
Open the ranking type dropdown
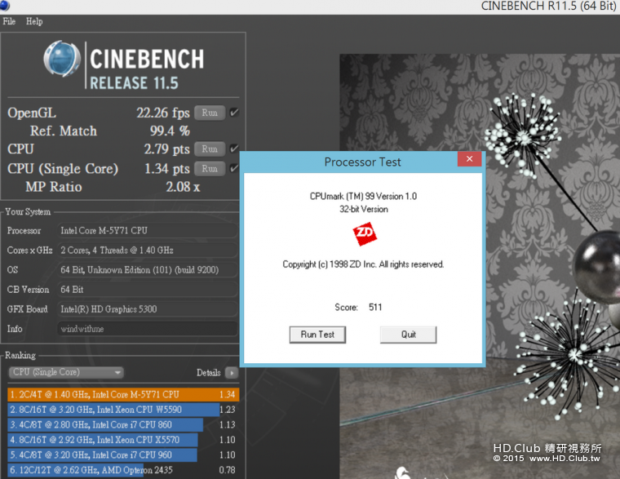pos(66,373)
